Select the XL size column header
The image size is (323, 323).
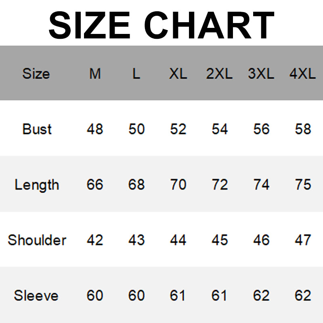pyautogui.click(x=178, y=74)
